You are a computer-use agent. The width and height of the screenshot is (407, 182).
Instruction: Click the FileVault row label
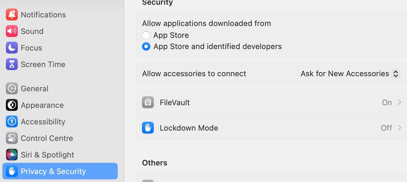[x=175, y=103]
